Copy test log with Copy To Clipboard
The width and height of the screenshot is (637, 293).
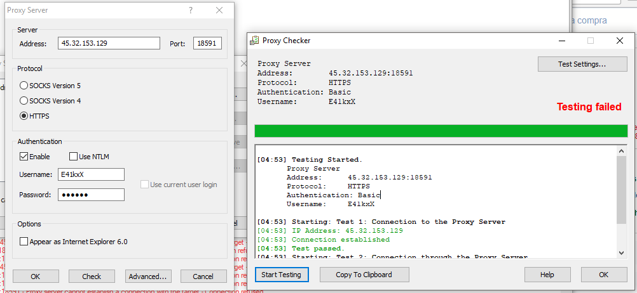(364, 275)
